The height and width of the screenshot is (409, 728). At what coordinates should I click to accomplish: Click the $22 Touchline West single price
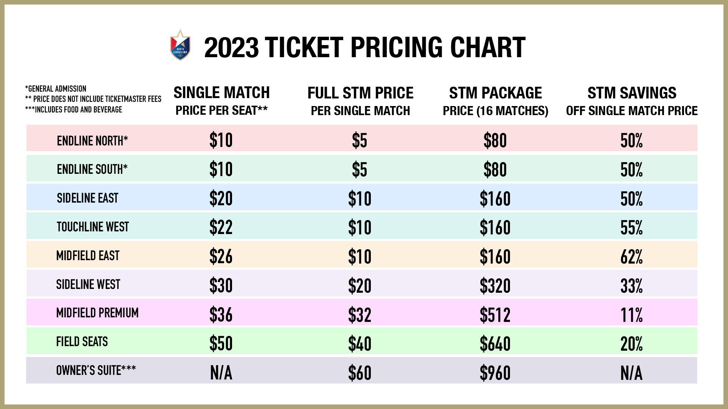(221, 228)
